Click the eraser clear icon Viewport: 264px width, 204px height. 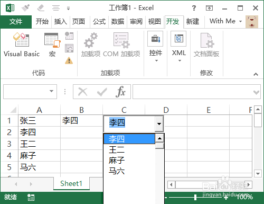(41, 8)
